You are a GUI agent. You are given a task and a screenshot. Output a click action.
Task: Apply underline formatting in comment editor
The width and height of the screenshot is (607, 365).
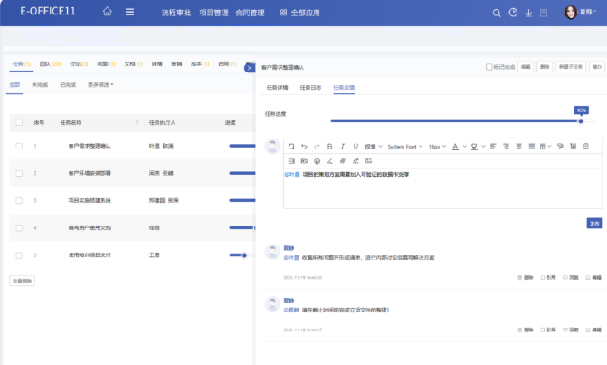[x=355, y=146]
